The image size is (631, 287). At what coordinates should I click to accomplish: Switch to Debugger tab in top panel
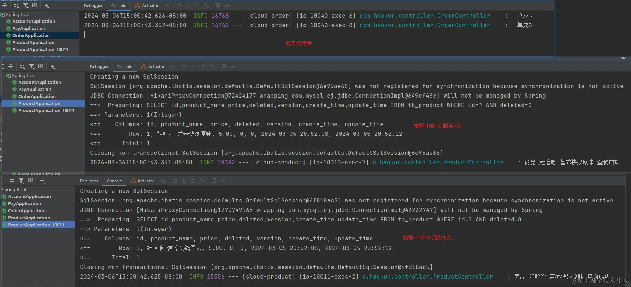point(93,6)
